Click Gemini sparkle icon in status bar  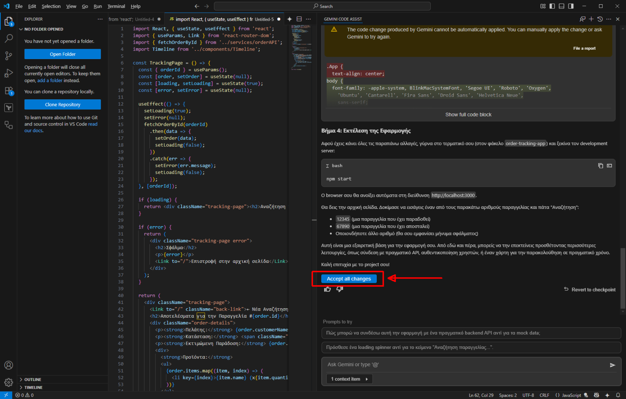[x=607, y=395]
